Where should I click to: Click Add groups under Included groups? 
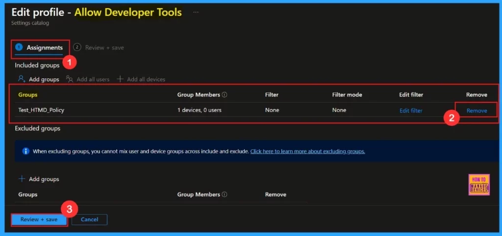tap(44, 79)
